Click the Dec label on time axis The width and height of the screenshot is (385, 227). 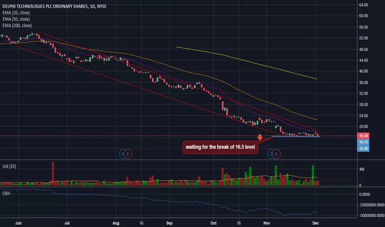pyautogui.click(x=316, y=223)
